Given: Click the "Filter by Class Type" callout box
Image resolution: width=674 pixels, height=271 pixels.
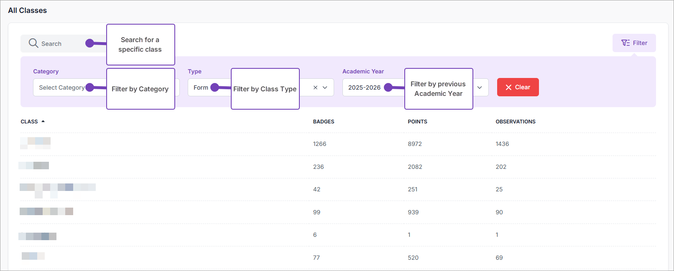Looking at the screenshot, I should point(265,89).
